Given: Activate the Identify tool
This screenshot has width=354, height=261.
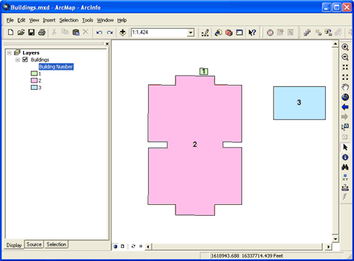Looking at the screenshot, I should [x=345, y=157].
